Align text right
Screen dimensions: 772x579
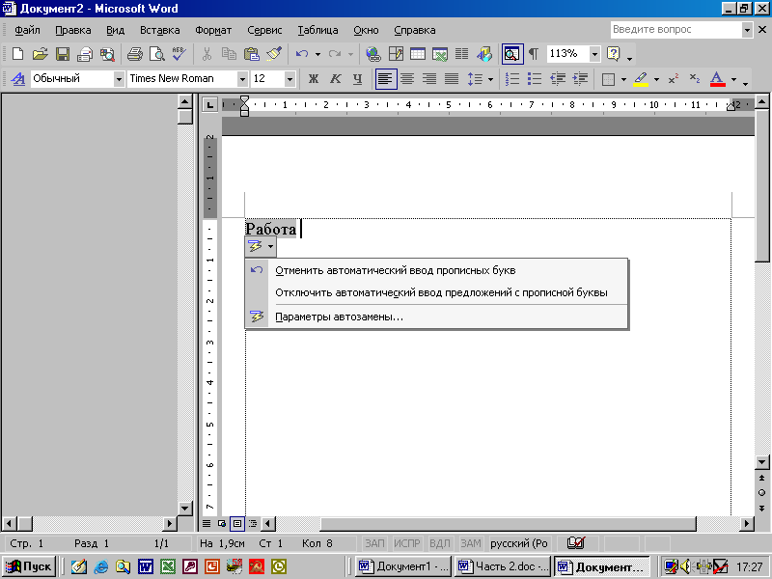[429, 79]
